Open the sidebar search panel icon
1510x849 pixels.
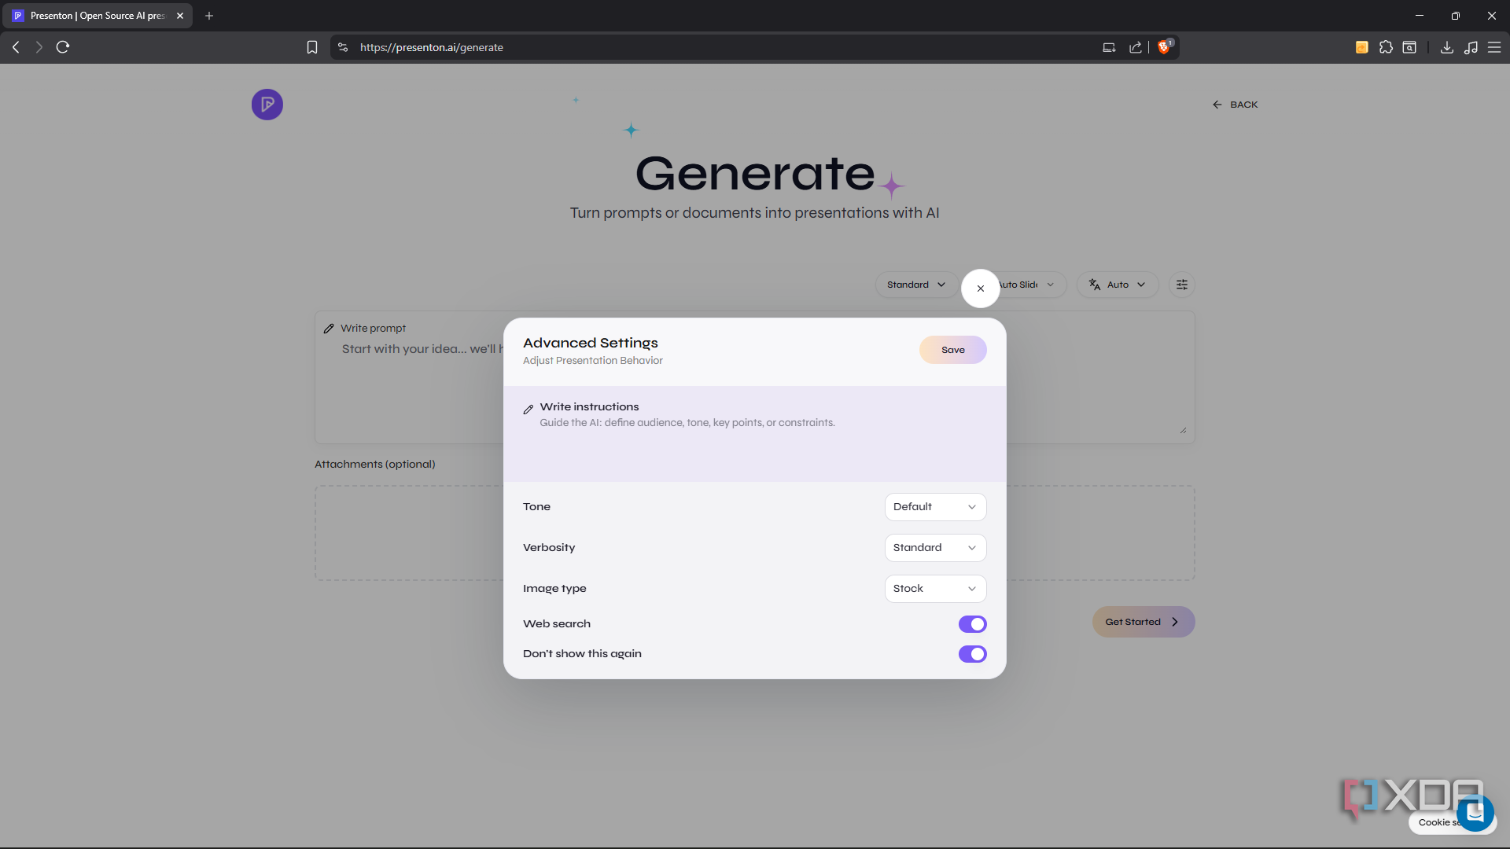1409,47
